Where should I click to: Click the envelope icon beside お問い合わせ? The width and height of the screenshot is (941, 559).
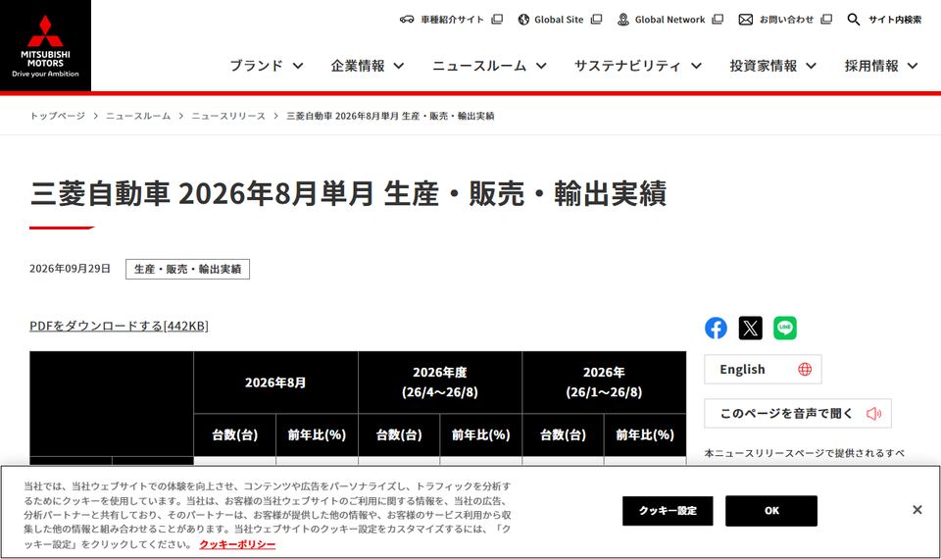745,20
